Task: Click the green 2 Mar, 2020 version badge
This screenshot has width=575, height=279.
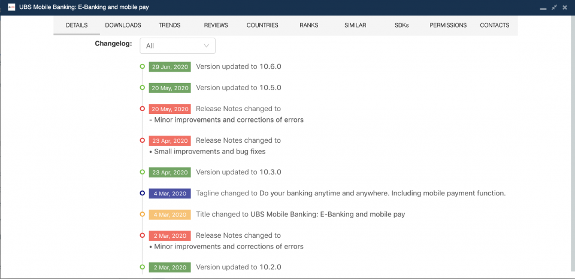Action: (x=170, y=267)
